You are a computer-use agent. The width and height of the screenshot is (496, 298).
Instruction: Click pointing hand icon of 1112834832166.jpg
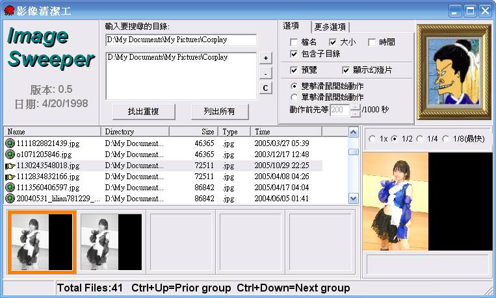coord(10,177)
